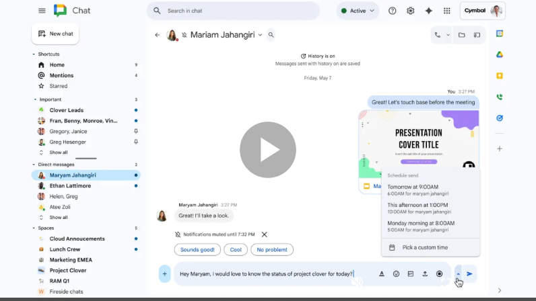
Task: Dismiss the notifications muted banner
Action: pos(265,234)
